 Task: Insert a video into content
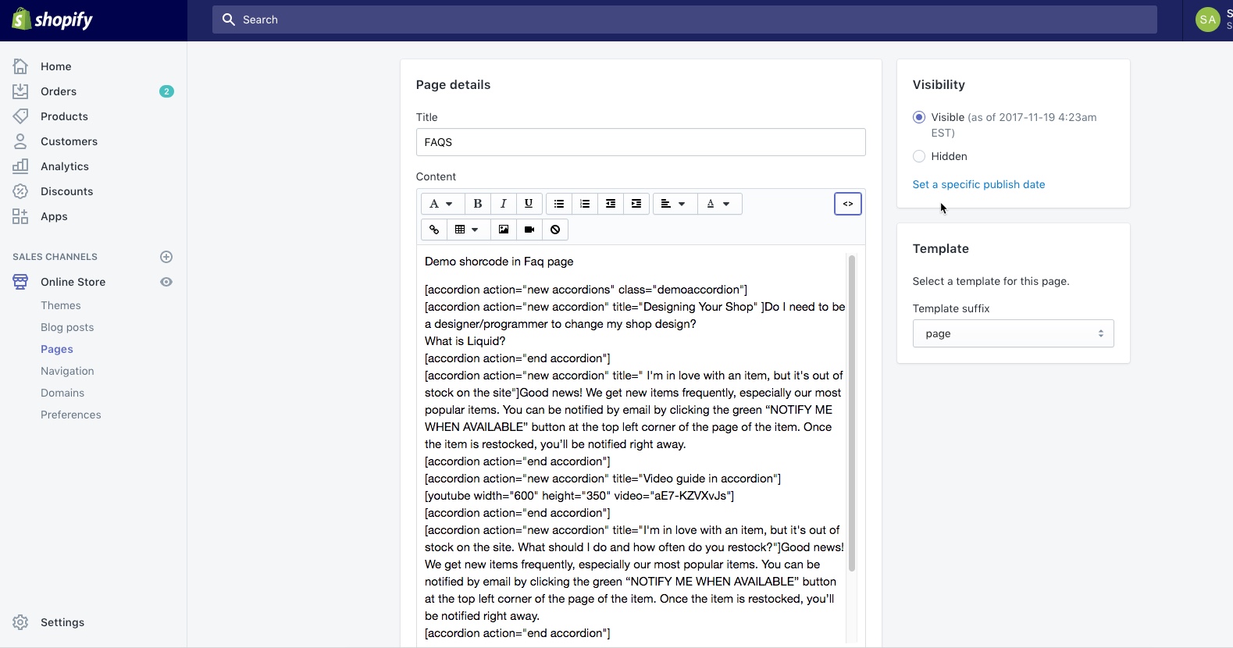point(529,230)
